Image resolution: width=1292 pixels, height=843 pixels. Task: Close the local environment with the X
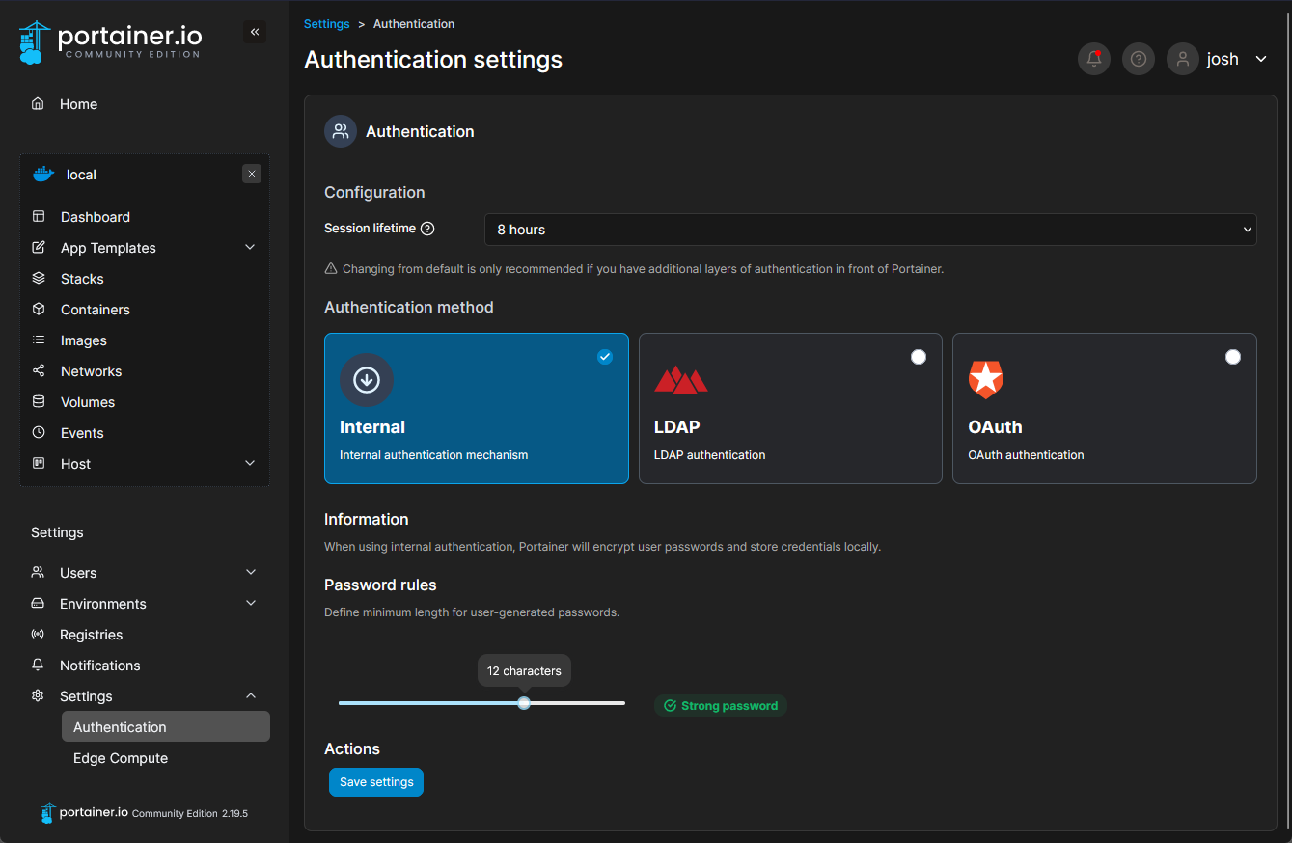(x=252, y=174)
